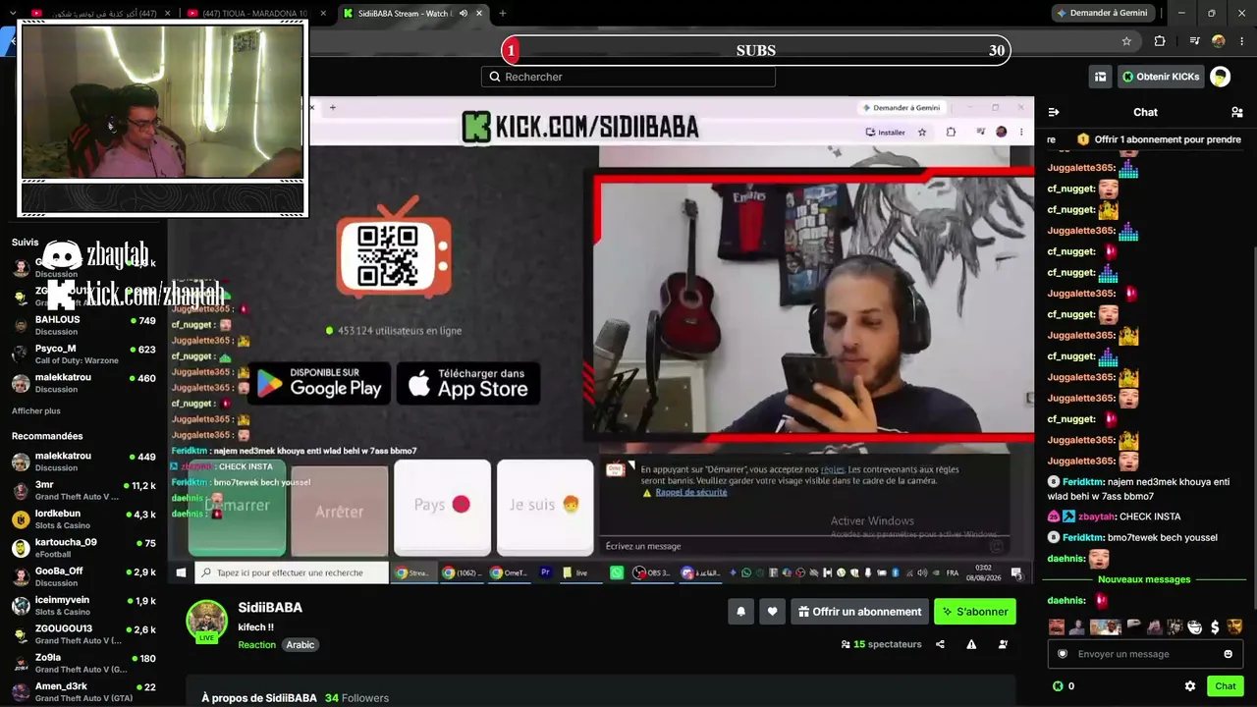This screenshot has height=707, width=1257.
Task: Share the stream using the share icon
Action: (940, 644)
